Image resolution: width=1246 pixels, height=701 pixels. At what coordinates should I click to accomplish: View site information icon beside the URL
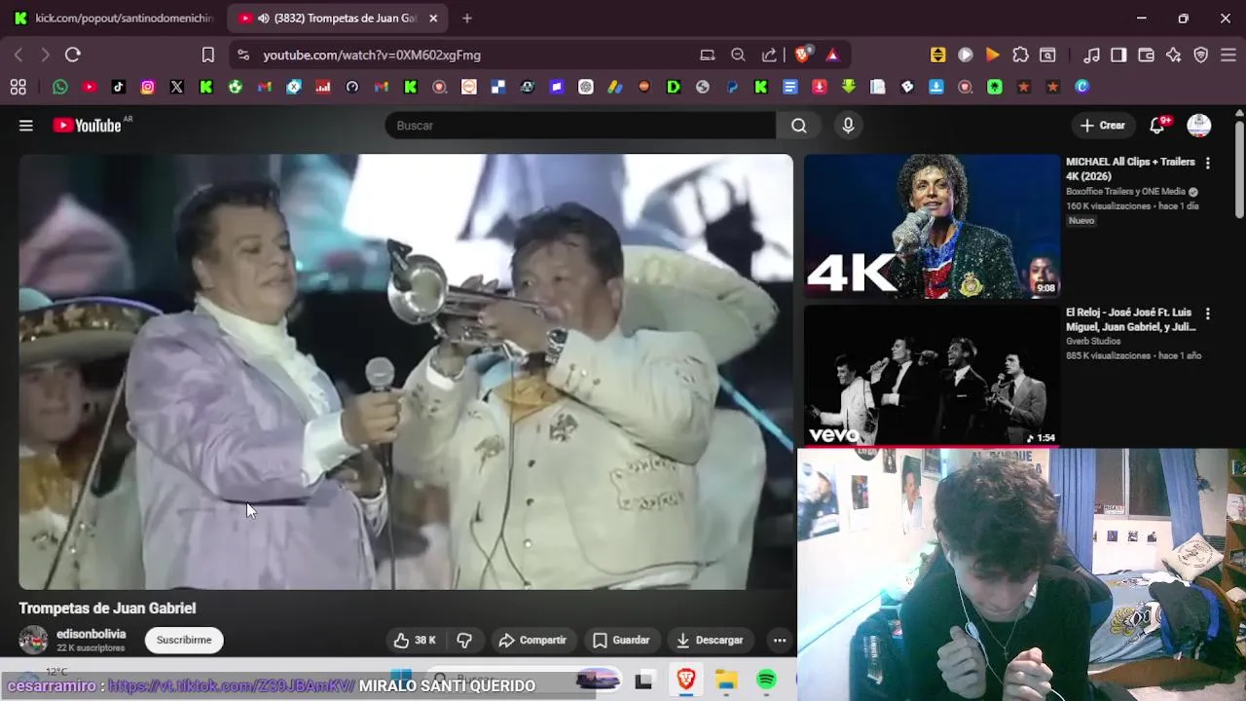point(243,55)
